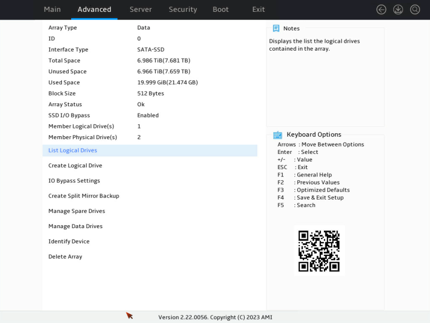Click 'F3 : Optimized Defaults' hint
The width and height of the screenshot is (430, 323).
(314, 190)
